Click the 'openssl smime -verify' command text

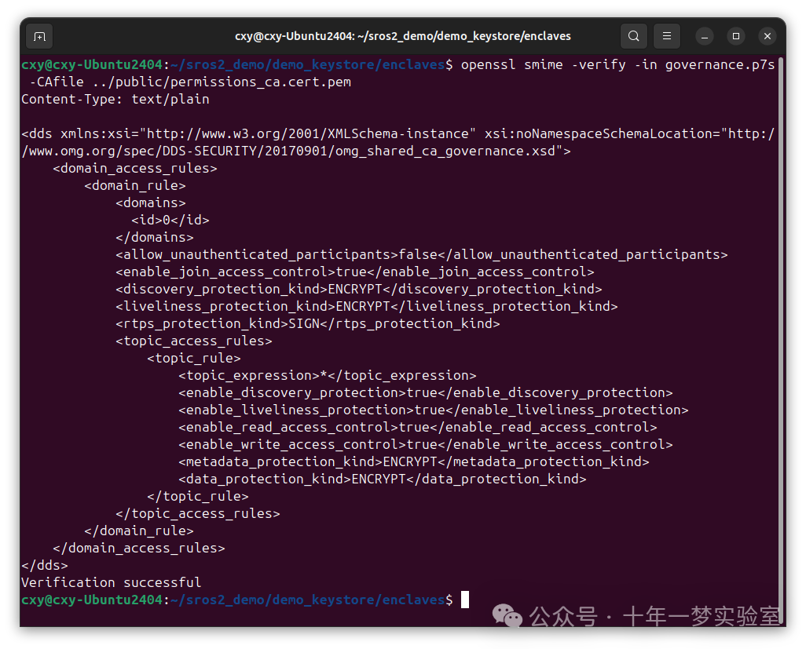tap(544, 65)
